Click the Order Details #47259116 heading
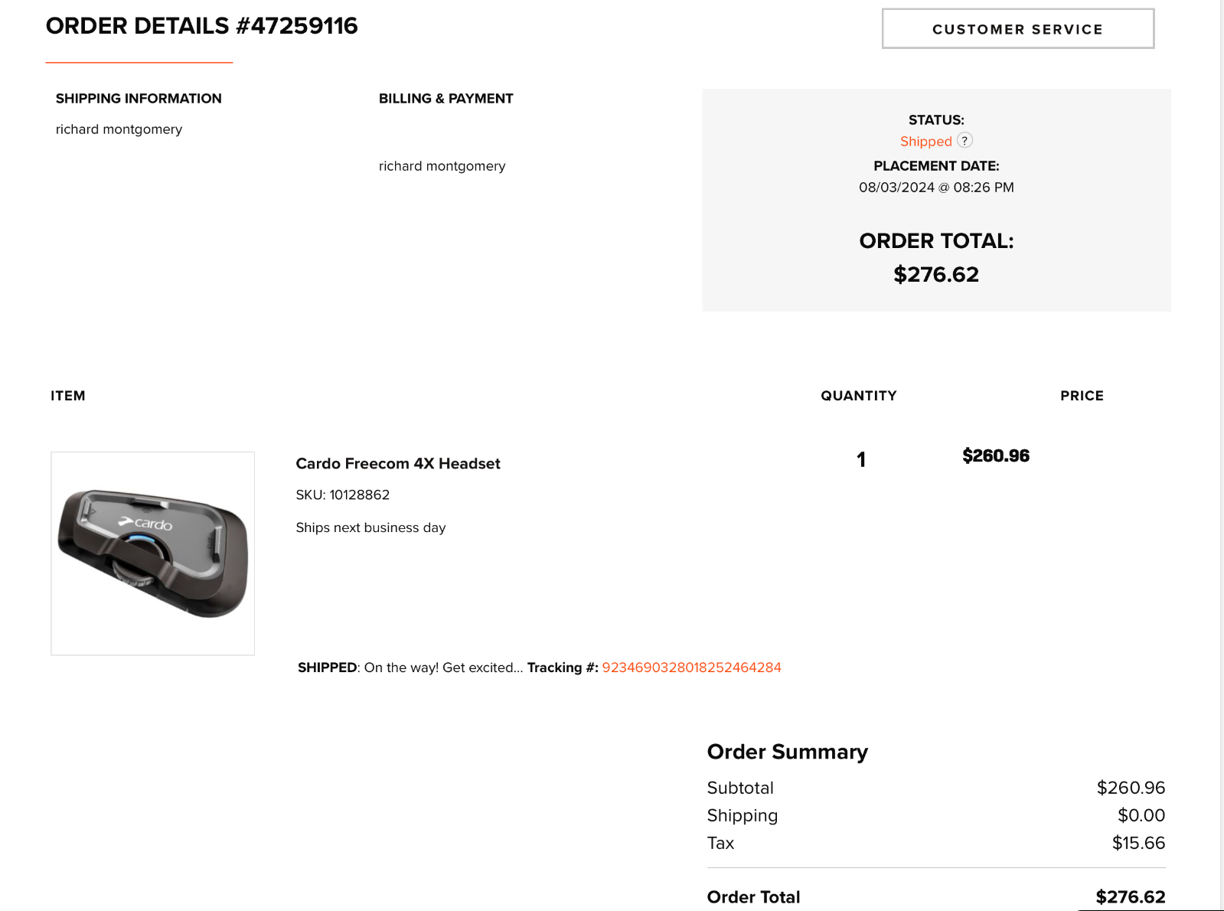The height and width of the screenshot is (911, 1224). pos(202,26)
